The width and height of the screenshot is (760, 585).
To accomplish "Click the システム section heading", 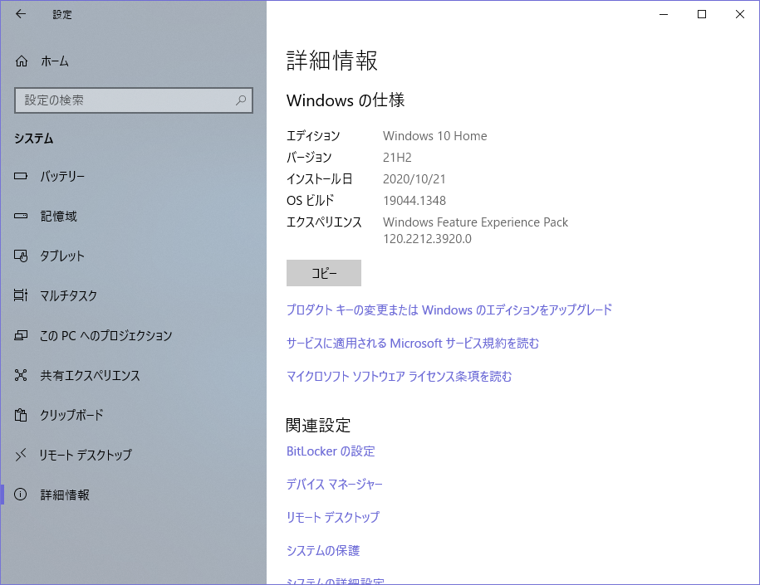I will coord(33,138).
